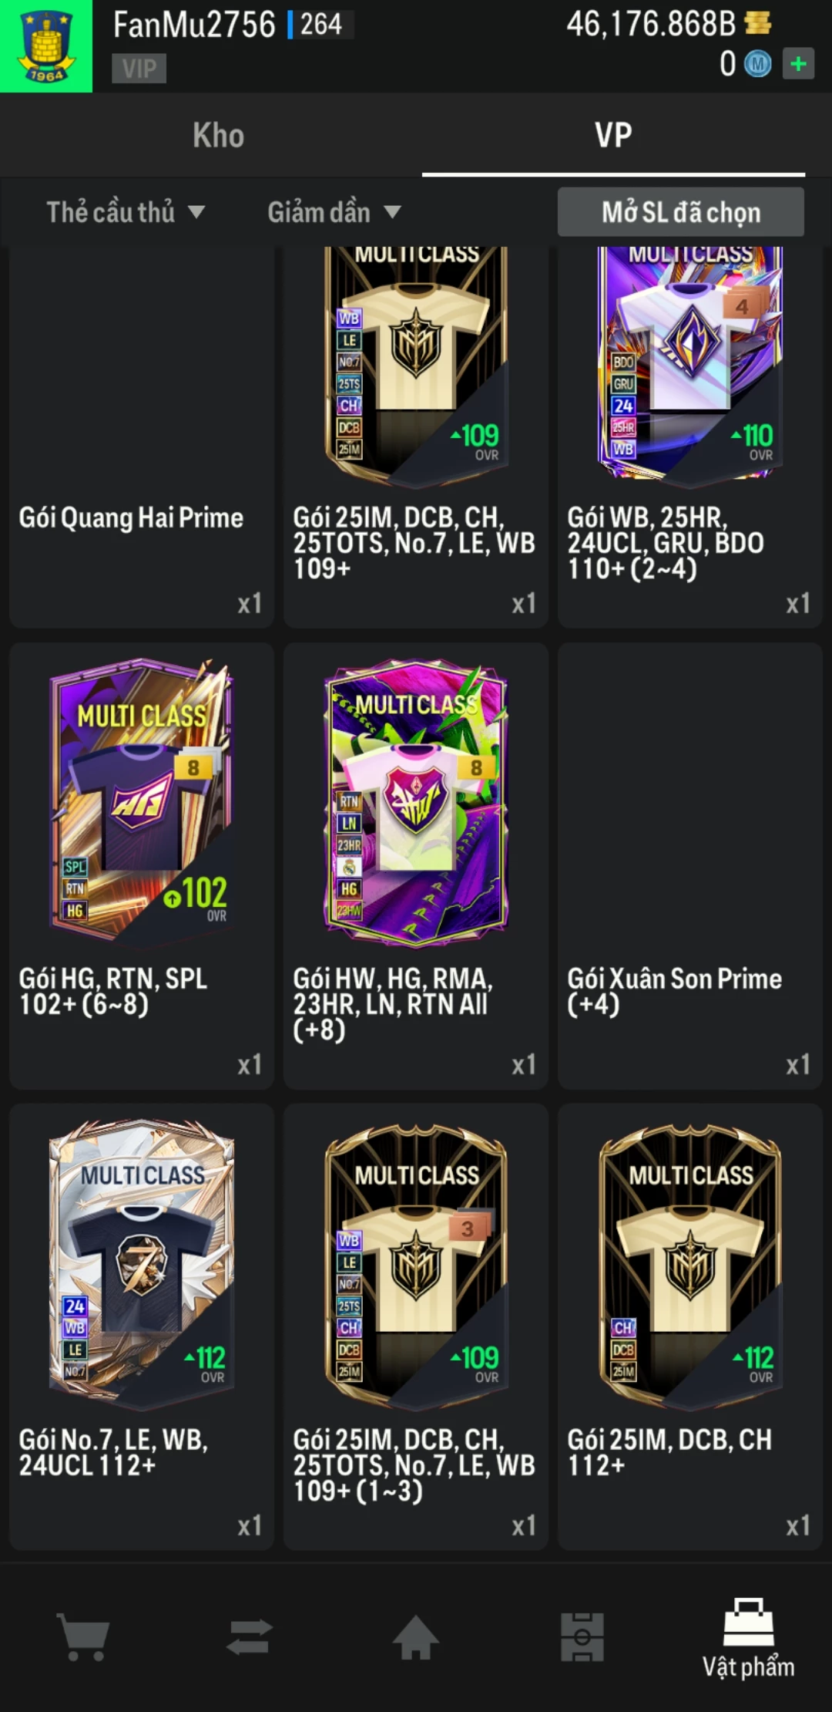The width and height of the screenshot is (832, 1712).
Task: Open the transfer market arrows icon
Action: 250,1636
